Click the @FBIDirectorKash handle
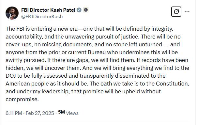This screenshot has height=125, width=197. [42, 17]
